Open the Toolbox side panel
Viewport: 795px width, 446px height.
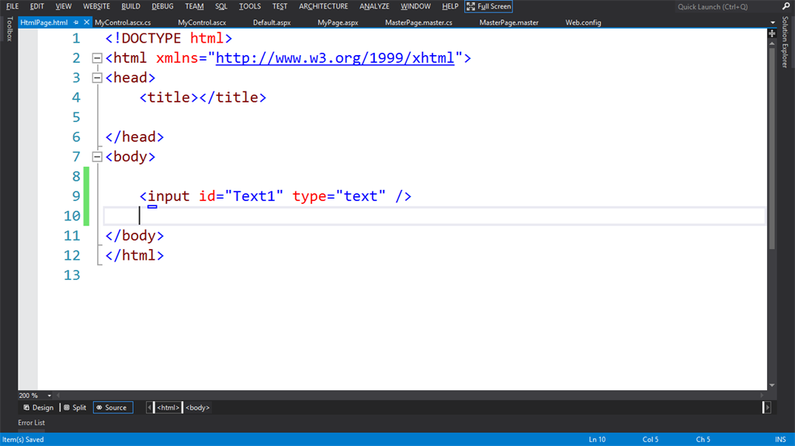pyautogui.click(x=9, y=29)
